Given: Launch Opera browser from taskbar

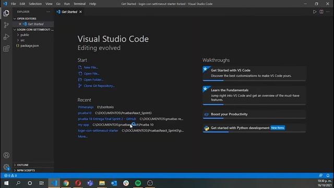Looking at the screenshot, I should (x=78, y=183).
